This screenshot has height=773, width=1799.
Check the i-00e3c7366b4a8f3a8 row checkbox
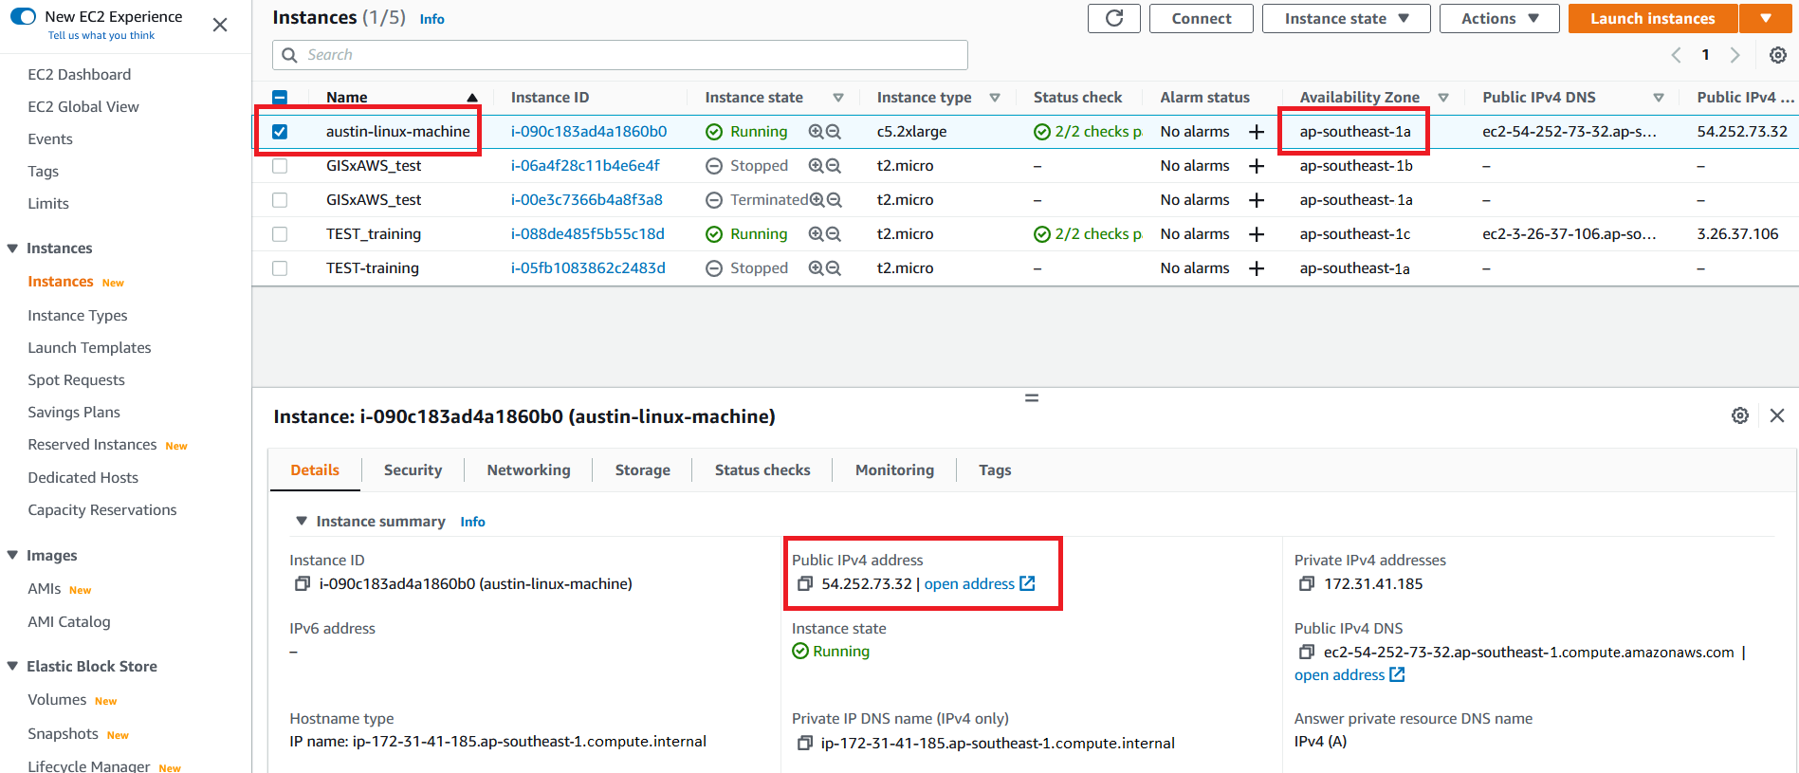pos(280,200)
